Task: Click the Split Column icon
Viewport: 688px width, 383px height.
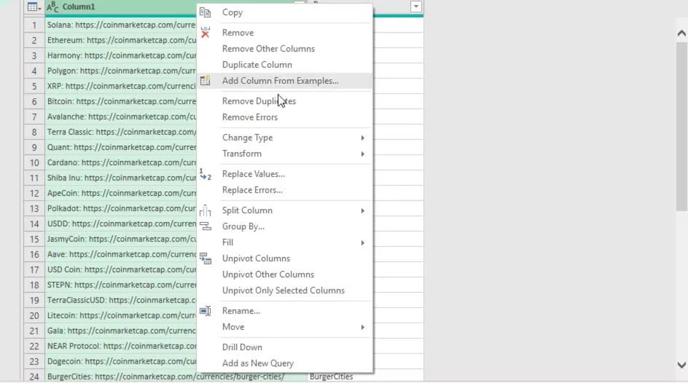Action: pos(205,210)
